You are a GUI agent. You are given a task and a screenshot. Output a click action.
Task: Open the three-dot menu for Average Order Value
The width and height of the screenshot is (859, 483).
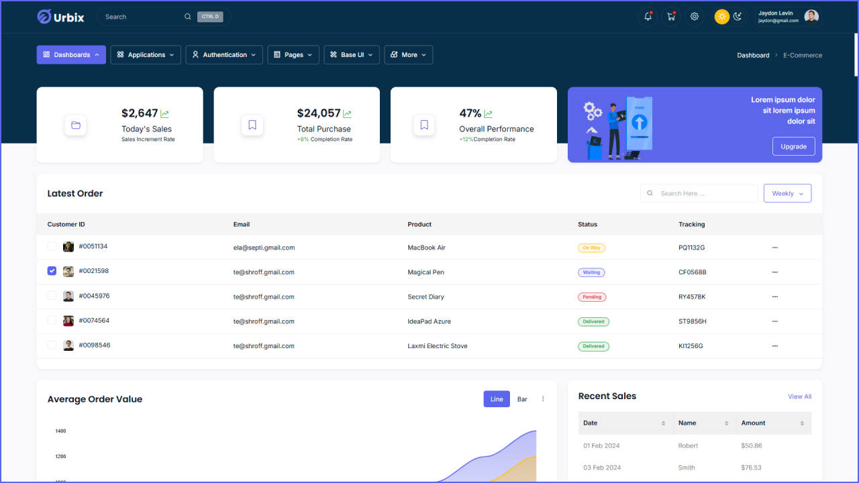(x=543, y=398)
